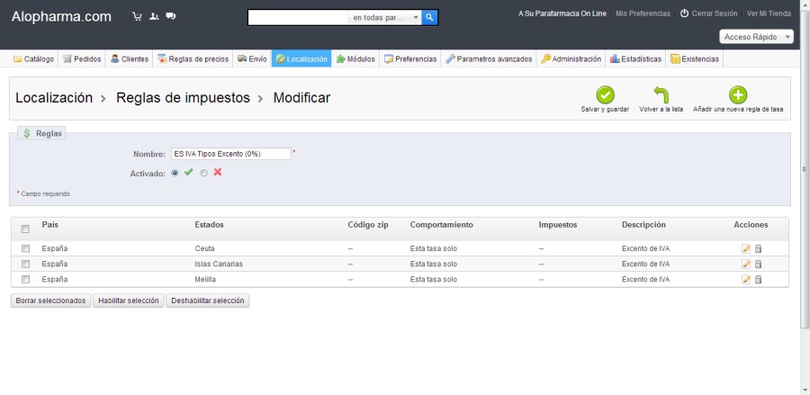Open the 'en todas par...' search scope dropdown
The image size is (810, 395).
(x=385, y=18)
